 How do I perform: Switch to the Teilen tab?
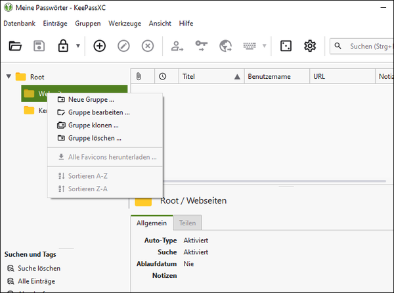187,223
